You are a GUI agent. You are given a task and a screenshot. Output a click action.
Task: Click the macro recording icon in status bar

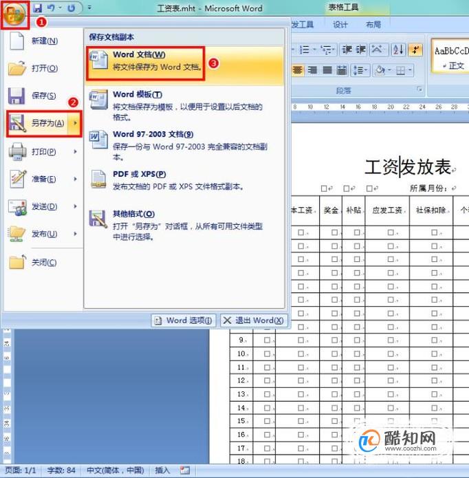pos(185,470)
